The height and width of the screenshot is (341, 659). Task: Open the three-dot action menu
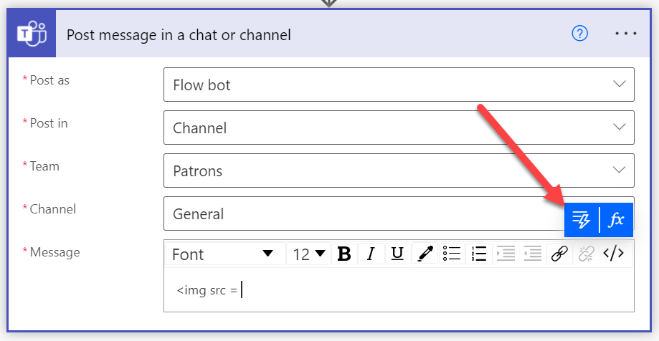[x=625, y=34]
